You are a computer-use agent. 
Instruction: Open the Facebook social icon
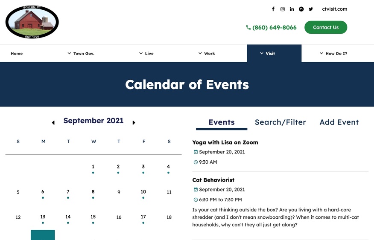273,9
